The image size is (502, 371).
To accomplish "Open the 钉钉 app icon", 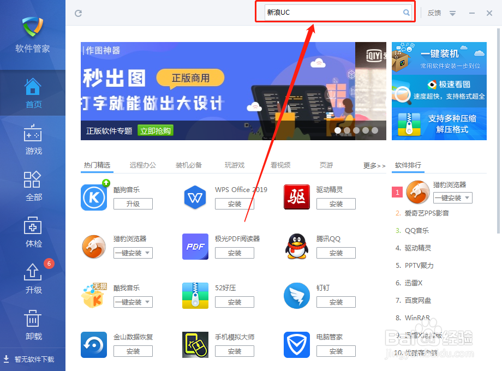I will tap(296, 296).
